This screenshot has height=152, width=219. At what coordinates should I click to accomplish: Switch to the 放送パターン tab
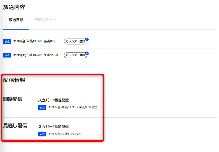point(45,20)
